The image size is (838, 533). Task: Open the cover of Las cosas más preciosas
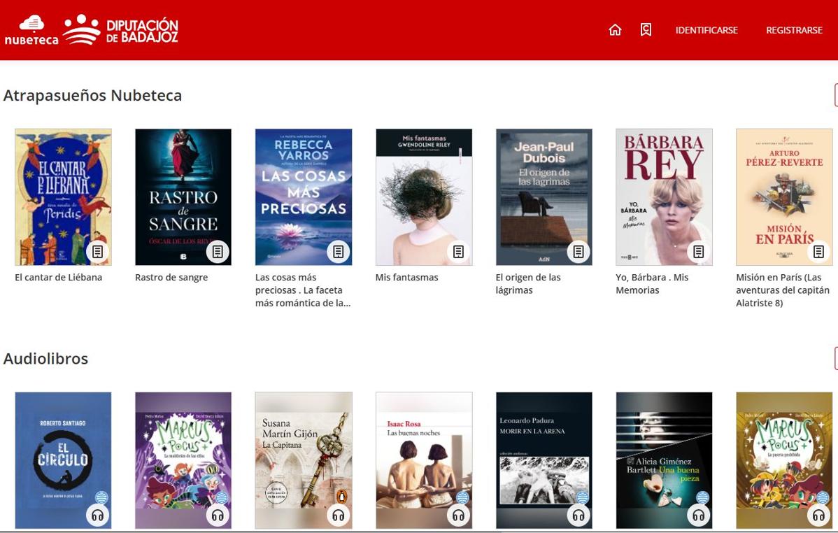304,197
